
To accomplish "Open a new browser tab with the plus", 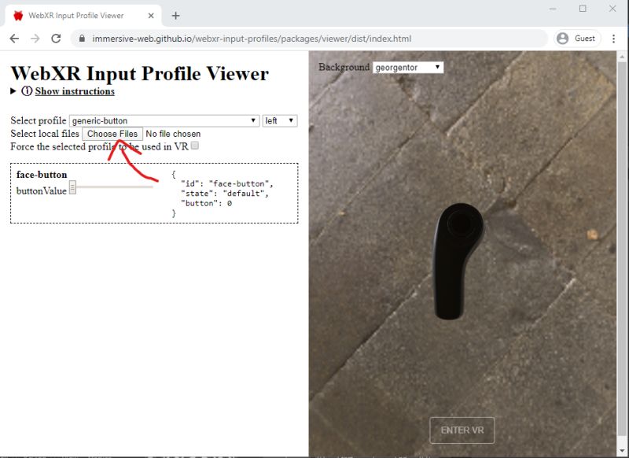I will [x=175, y=15].
